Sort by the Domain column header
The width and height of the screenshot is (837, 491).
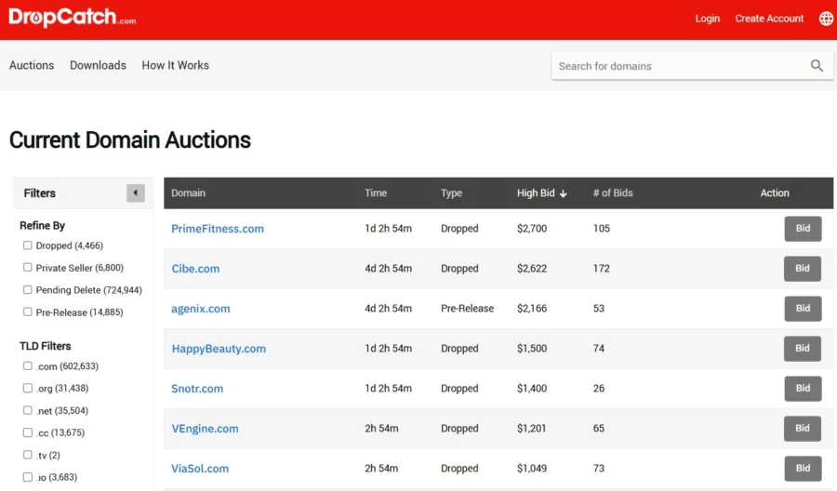click(x=189, y=193)
